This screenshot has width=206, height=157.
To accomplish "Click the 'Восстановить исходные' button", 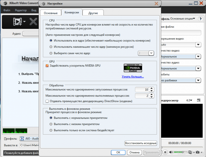I will click(x=141, y=143).
